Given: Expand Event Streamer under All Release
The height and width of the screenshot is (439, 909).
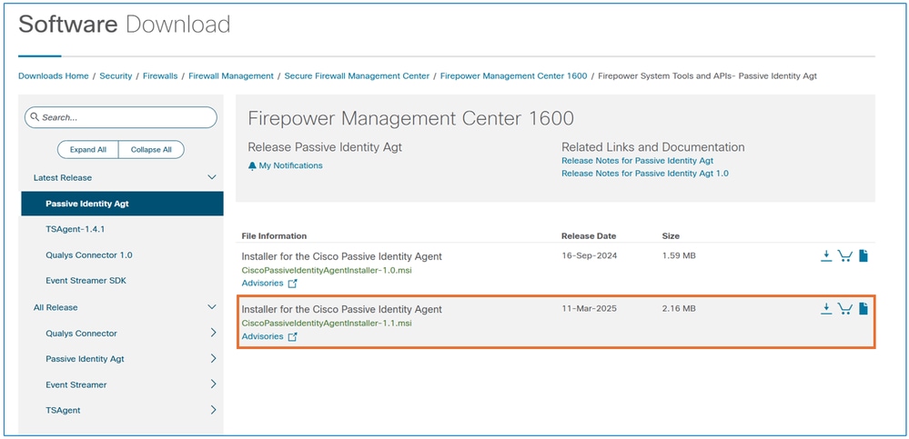Looking at the screenshot, I should click(213, 384).
